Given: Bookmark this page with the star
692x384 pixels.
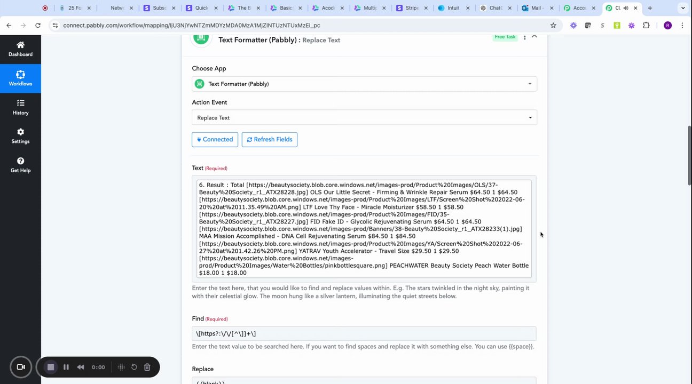Looking at the screenshot, I should point(553,25).
